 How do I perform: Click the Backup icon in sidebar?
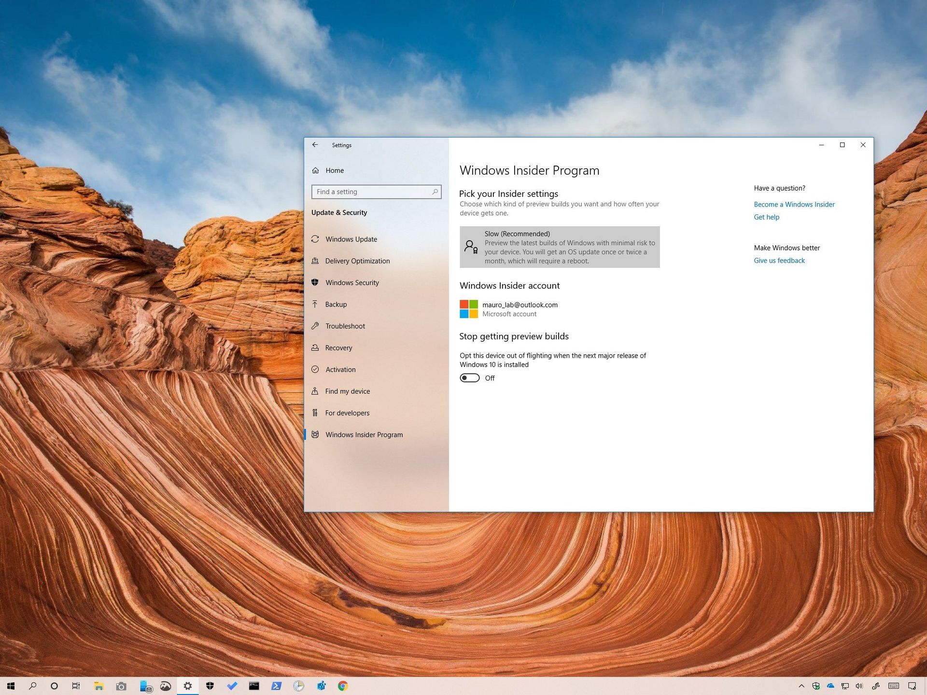pyautogui.click(x=315, y=304)
